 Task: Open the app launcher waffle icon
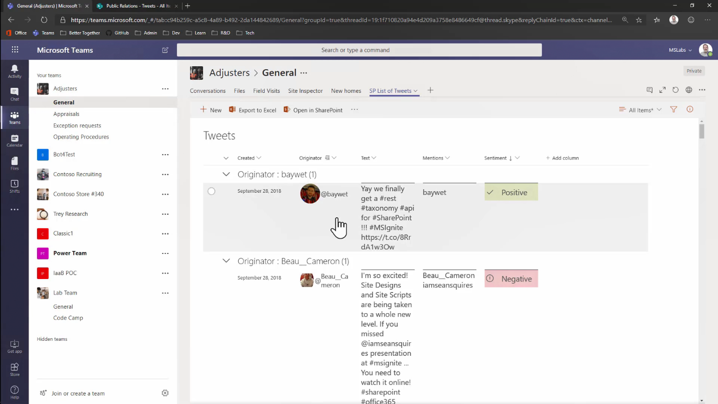click(x=15, y=50)
